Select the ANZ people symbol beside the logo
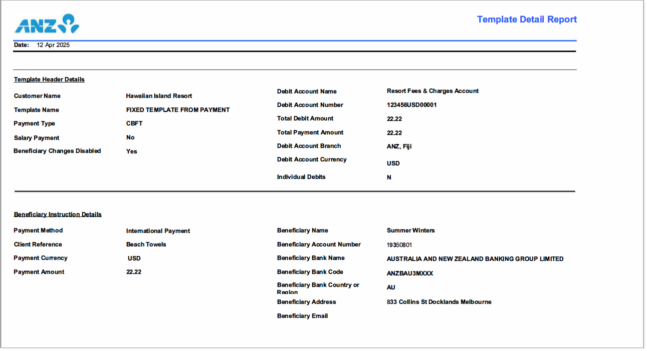Image resolution: width=647 pixels, height=351 pixels. 68,21
